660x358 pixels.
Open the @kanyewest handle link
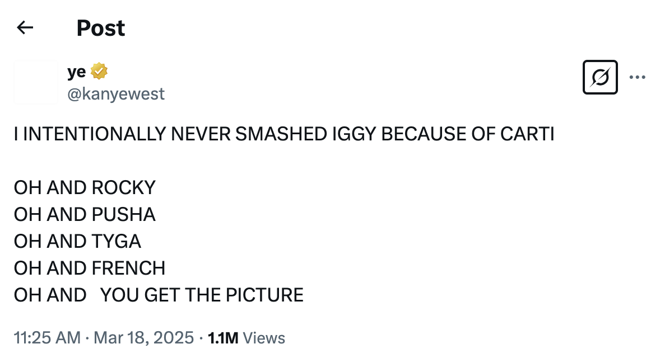click(116, 94)
